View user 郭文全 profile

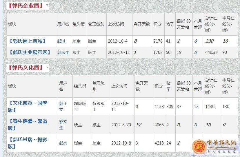click(63, 125)
